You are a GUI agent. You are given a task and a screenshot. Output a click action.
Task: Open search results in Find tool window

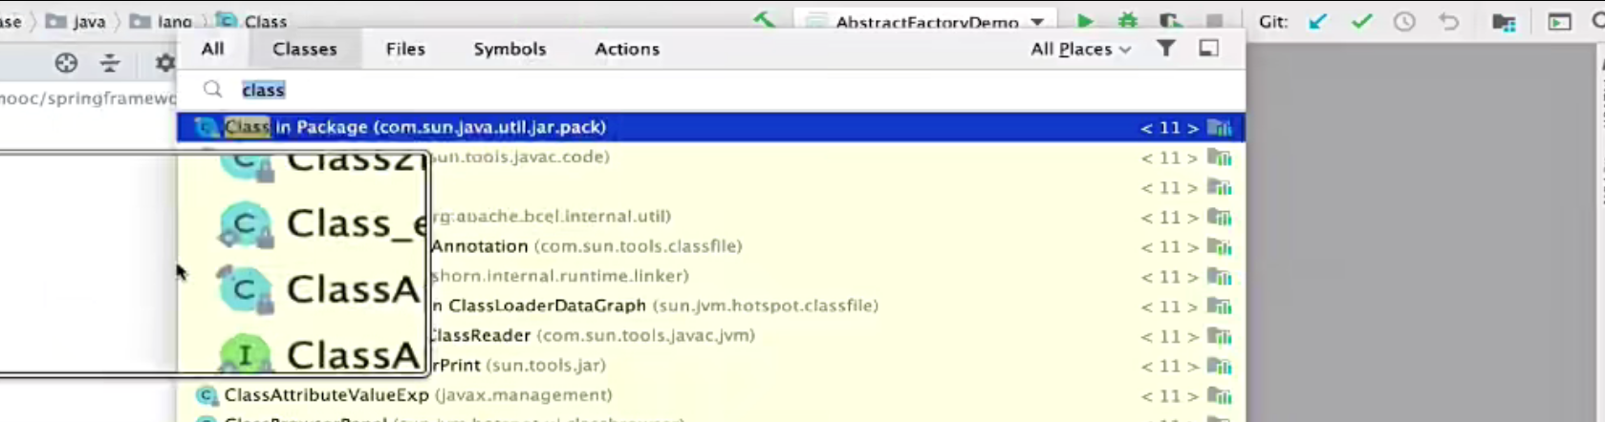pos(1209,49)
